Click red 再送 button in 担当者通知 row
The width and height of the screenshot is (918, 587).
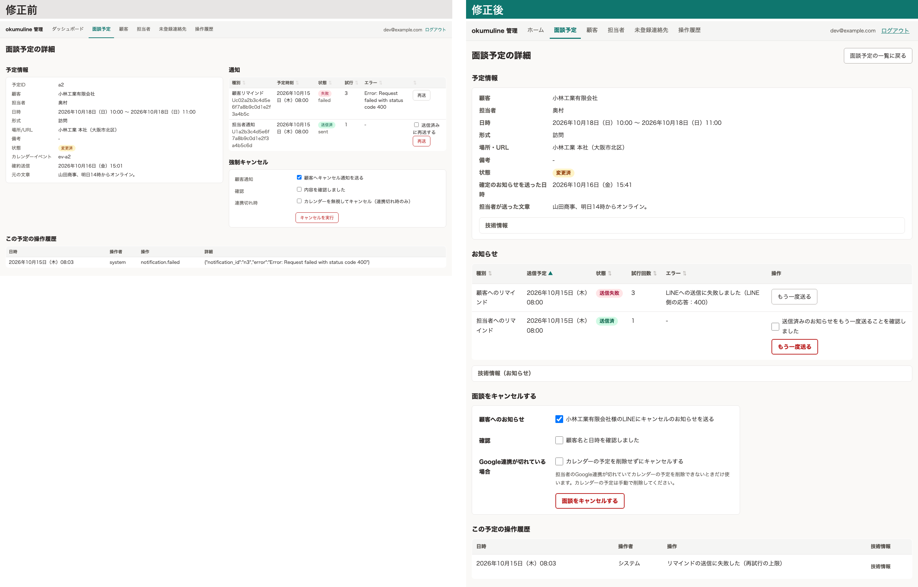click(422, 141)
